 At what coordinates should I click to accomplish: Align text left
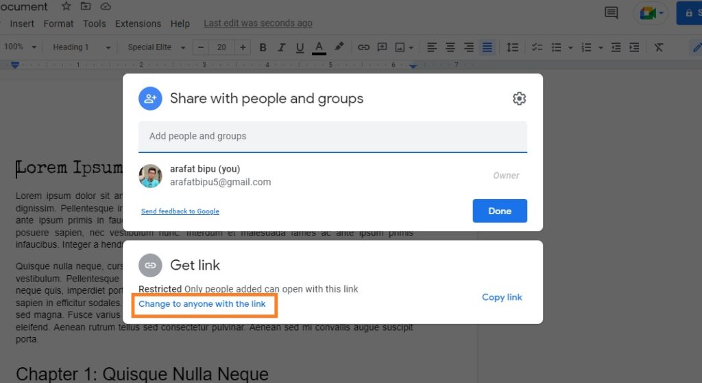[x=432, y=47]
